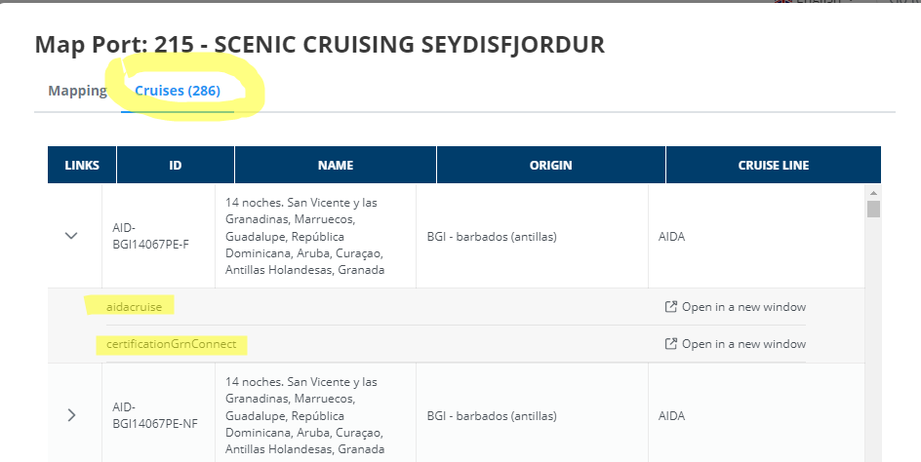
Task: Select the Cruises (286) tab
Action: (x=178, y=91)
